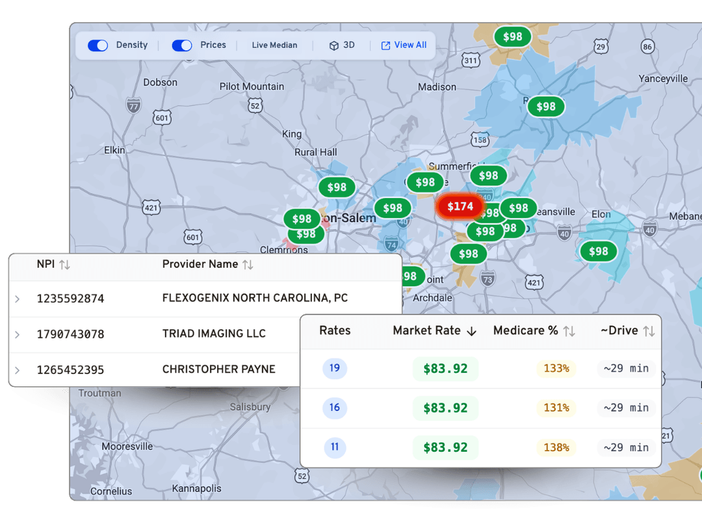Screen dimensions: 702x526
Task: Click NPI 1790743078
Action: [70, 334]
